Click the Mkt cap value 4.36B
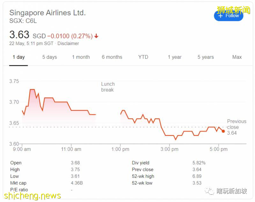This screenshot has height=202, width=255. [76, 183]
